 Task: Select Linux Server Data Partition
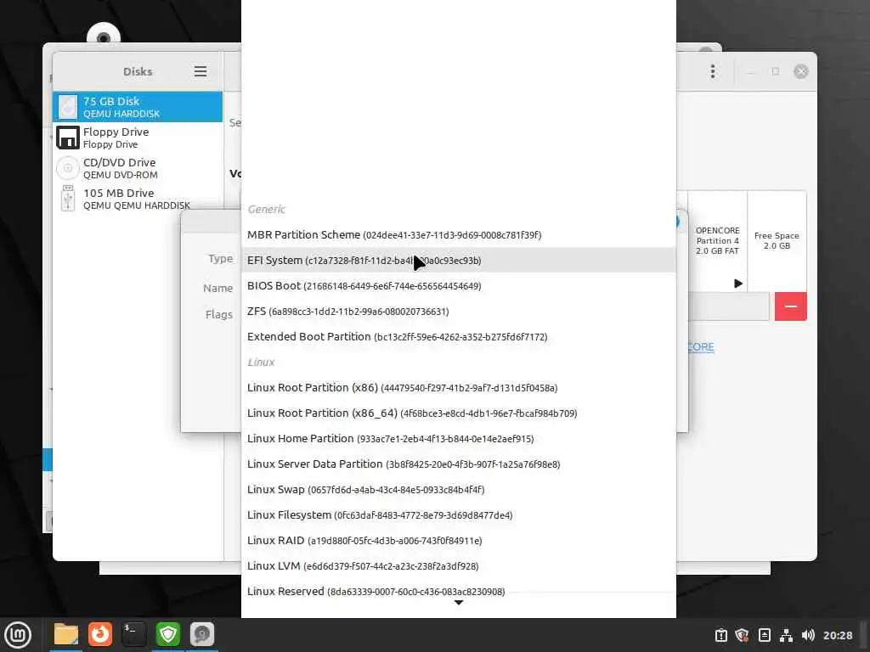(458, 464)
